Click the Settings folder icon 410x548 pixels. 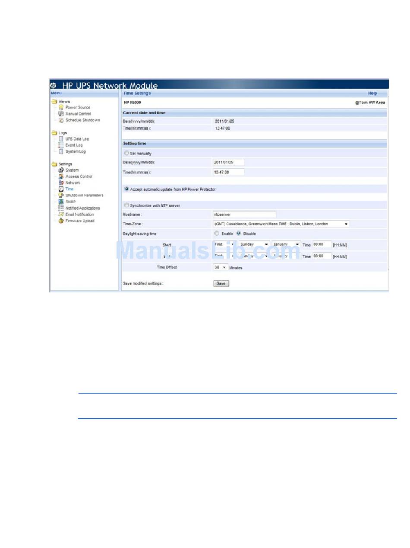coord(54,164)
